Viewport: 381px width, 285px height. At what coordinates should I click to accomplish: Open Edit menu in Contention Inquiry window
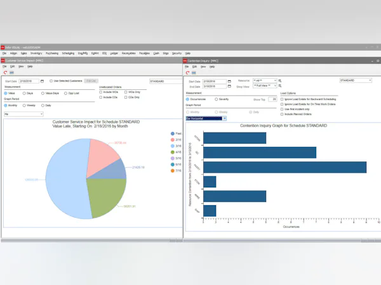coord(195,66)
